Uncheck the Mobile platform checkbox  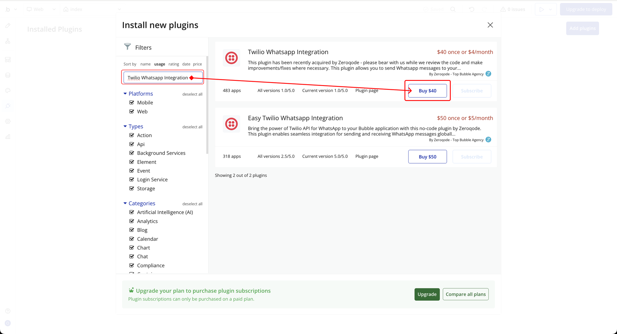point(132,103)
